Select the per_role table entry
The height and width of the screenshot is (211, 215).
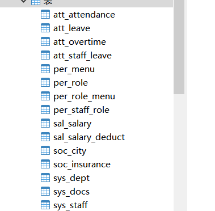coord(70,83)
